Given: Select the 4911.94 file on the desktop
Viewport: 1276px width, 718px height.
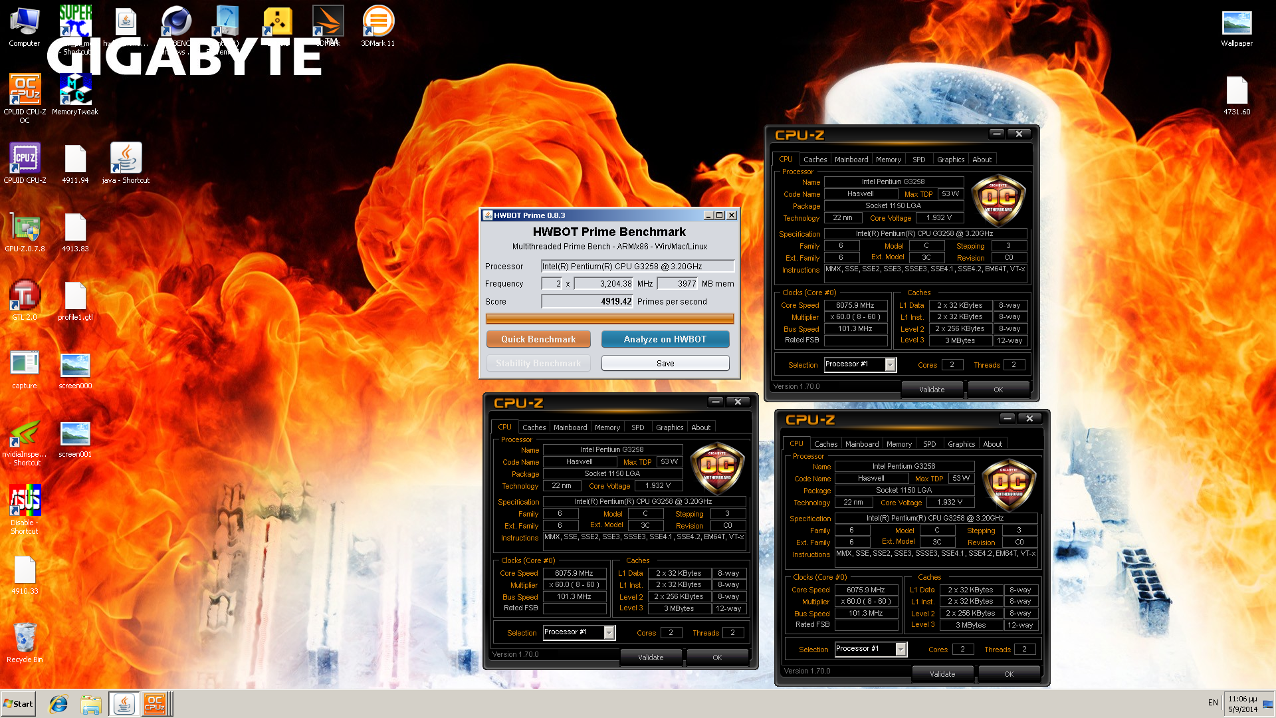Looking at the screenshot, I should 75,164.
